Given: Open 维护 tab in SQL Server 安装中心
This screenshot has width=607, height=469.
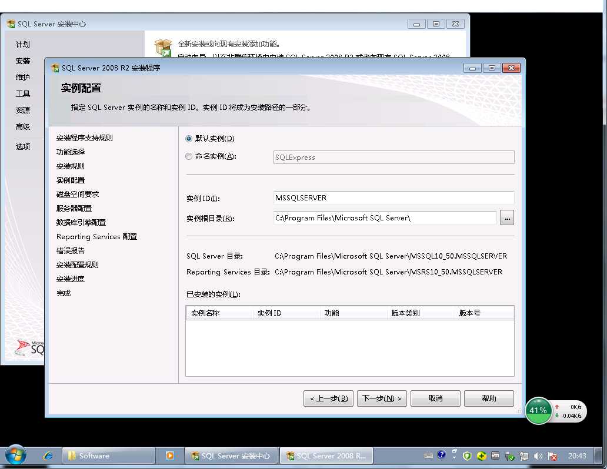Looking at the screenshot, I should [x=23, y=78].
